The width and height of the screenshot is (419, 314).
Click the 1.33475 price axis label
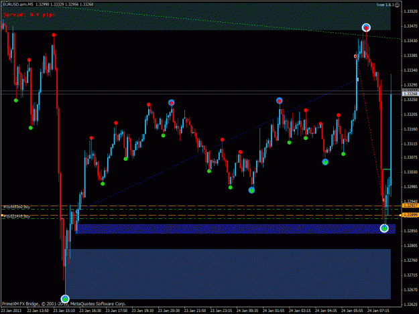pos(411,26)
